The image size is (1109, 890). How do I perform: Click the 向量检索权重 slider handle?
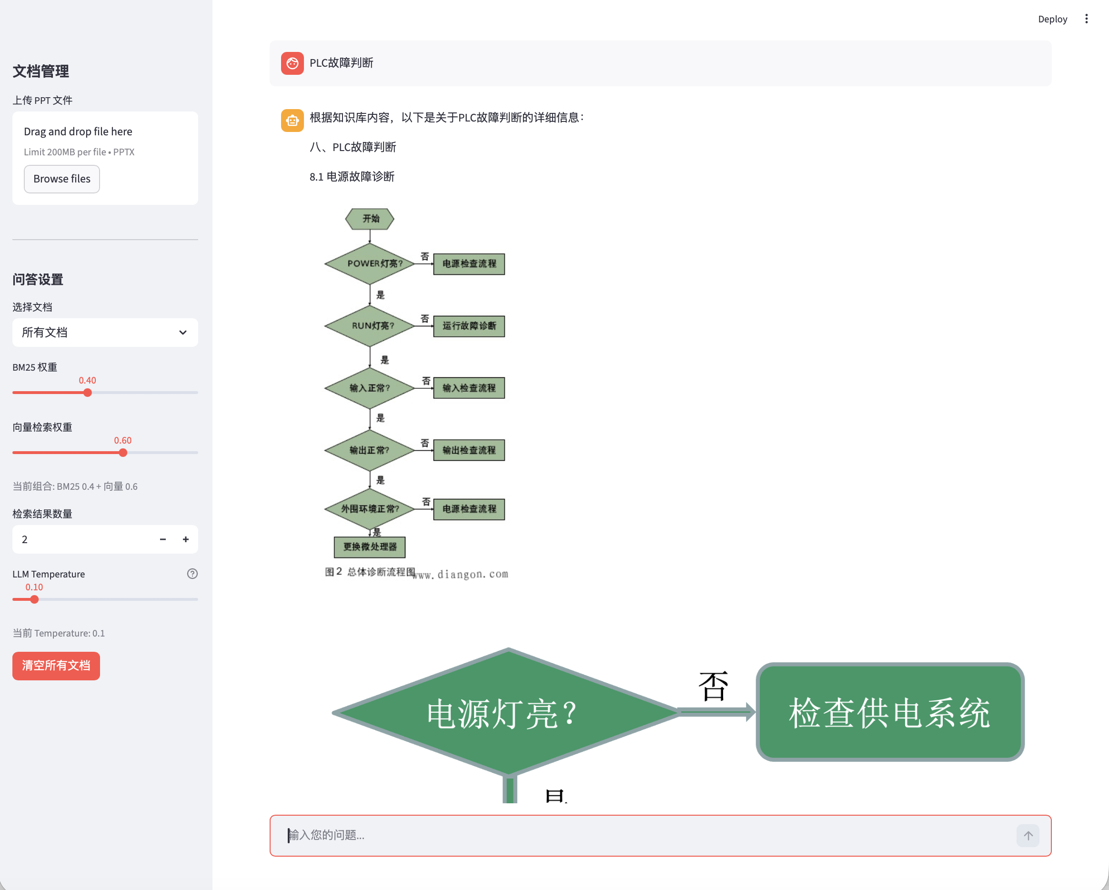tap(123, 453)
